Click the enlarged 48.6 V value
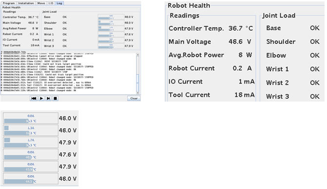The height and width of the screenshot is (189, 327). tap(240, 42)
